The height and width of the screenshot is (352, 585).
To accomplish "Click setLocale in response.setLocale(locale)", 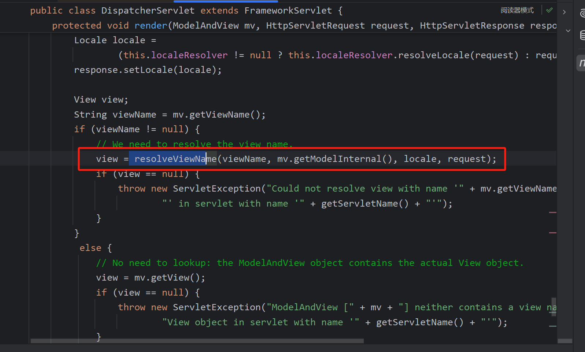I will pyautogui.click(x=148, y=70).
